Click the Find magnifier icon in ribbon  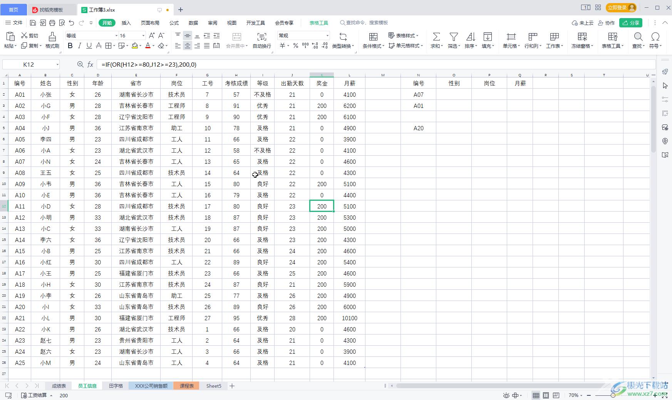pos(638,37)
